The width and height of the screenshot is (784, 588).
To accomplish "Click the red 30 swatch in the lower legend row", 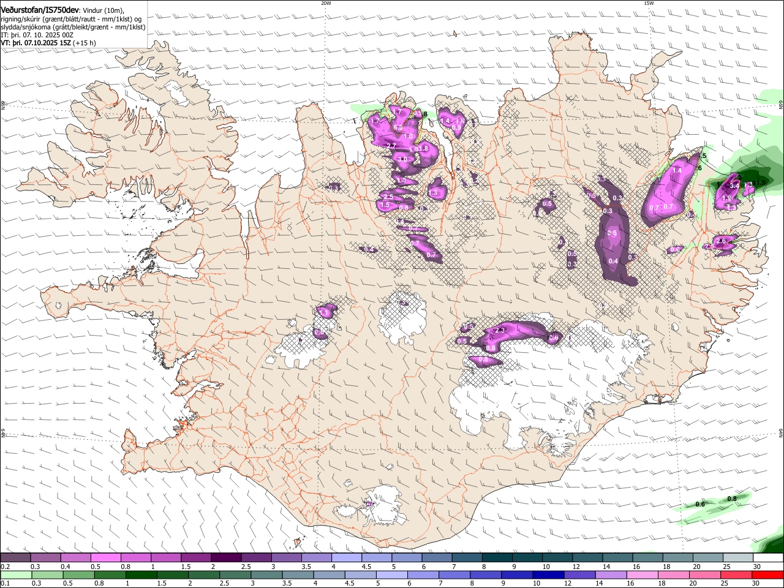I will 767,575.
